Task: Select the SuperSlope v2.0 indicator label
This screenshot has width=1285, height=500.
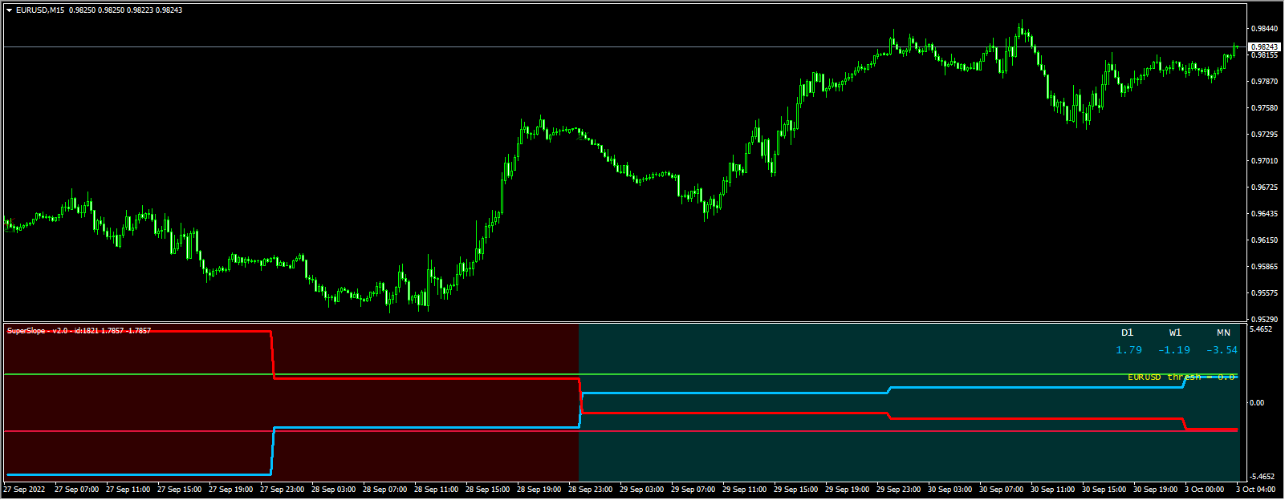Action: click(79, 331)
